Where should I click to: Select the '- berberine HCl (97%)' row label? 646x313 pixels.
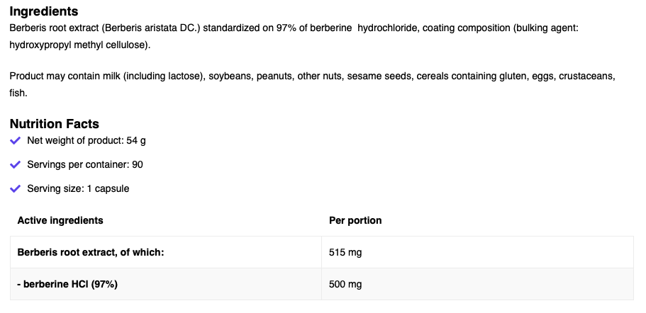[x=67, y=284]
